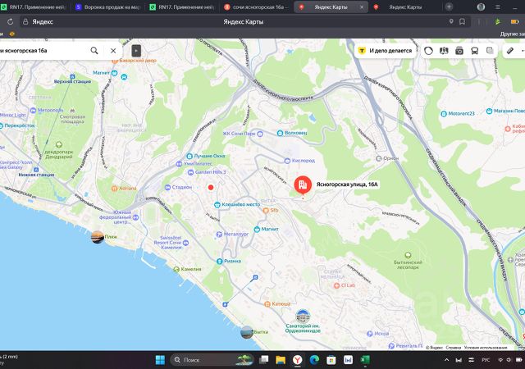Screen dimensions: 525x369
Task: Select the Бытхинский лесопарк marker
Action: [x=408, y=255]
